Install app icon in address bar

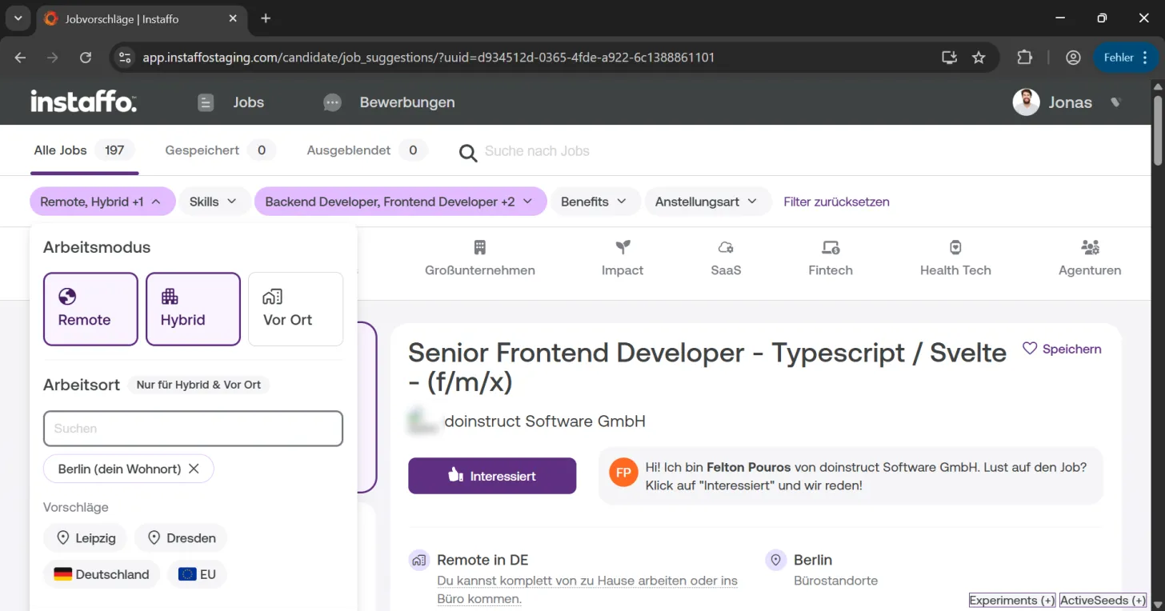pyautogui.click(x=949, y=58)
